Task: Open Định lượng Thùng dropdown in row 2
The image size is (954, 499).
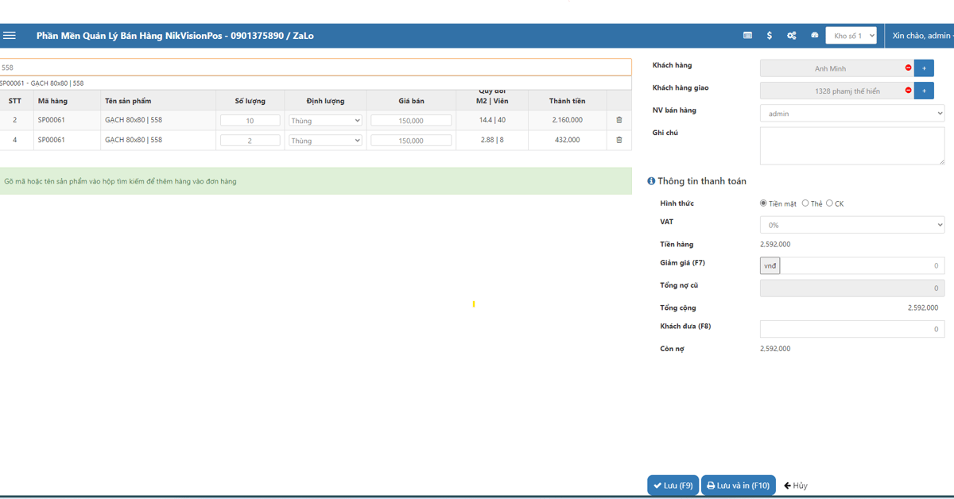Action: 326,120
